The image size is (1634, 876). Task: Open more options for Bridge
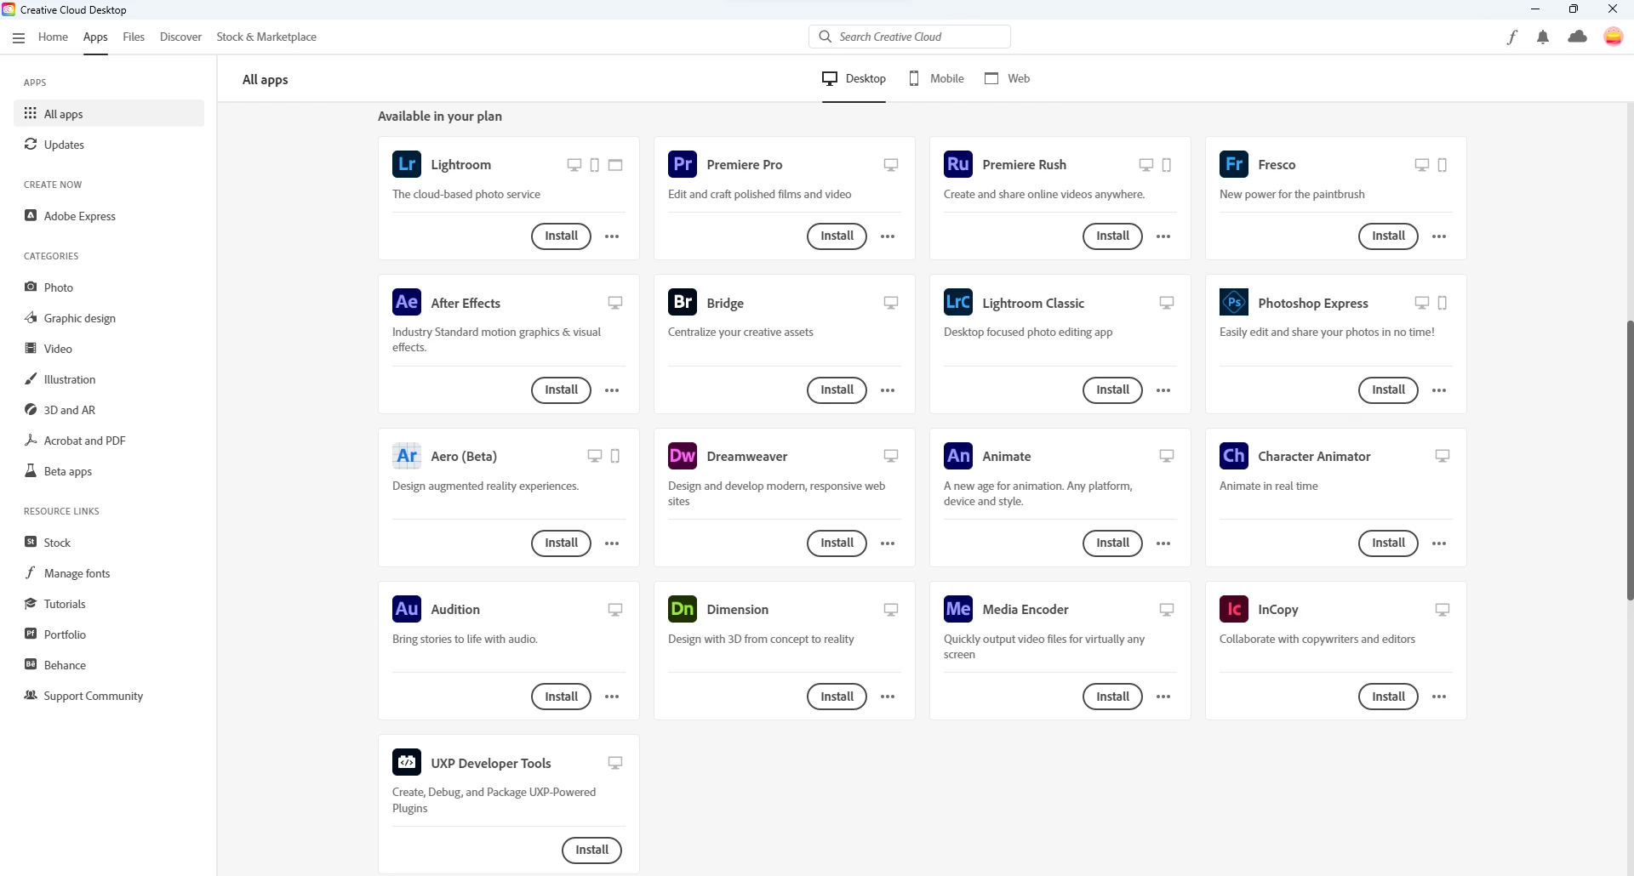pyautogui.click(x=888, y=390)
